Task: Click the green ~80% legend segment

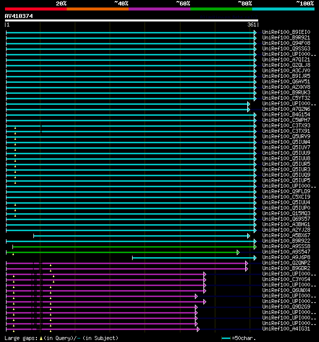Action: (x=221, y=9)
